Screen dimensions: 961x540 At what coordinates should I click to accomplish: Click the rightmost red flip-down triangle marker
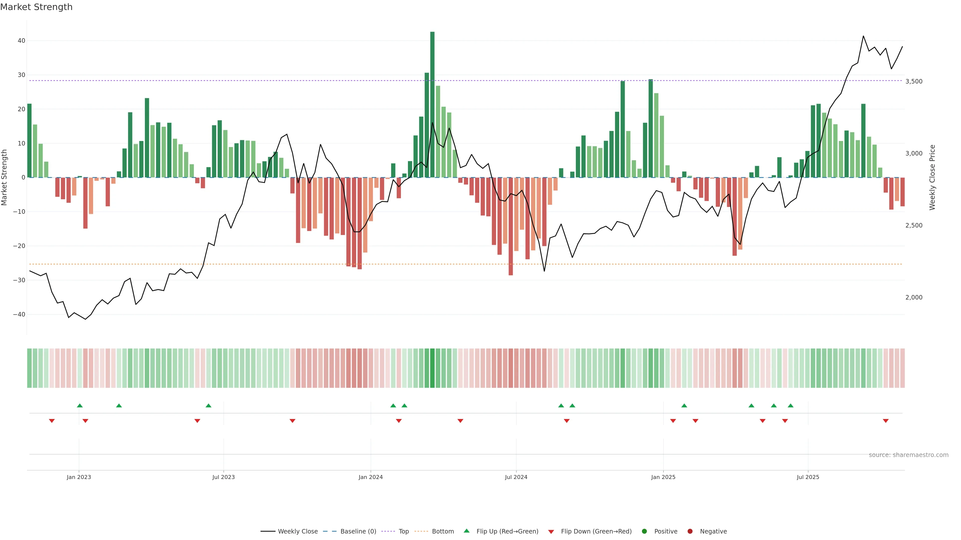point(886,421)
